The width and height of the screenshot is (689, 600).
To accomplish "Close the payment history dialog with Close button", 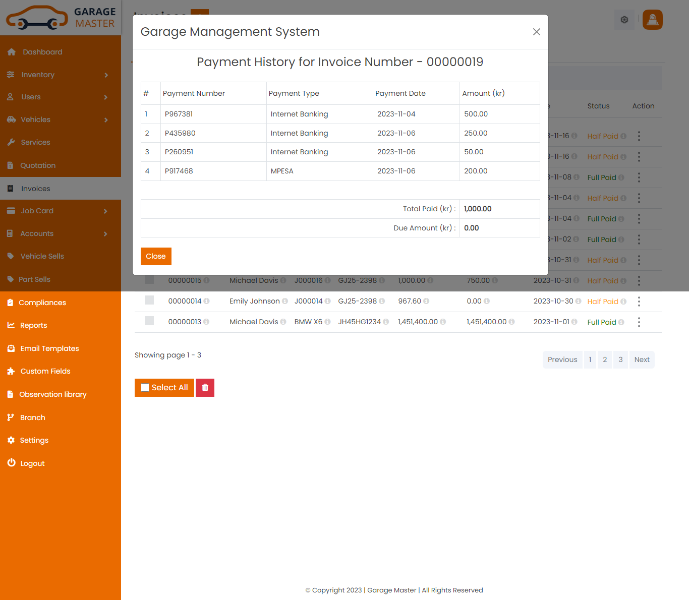I will click(x=156, y=256).
